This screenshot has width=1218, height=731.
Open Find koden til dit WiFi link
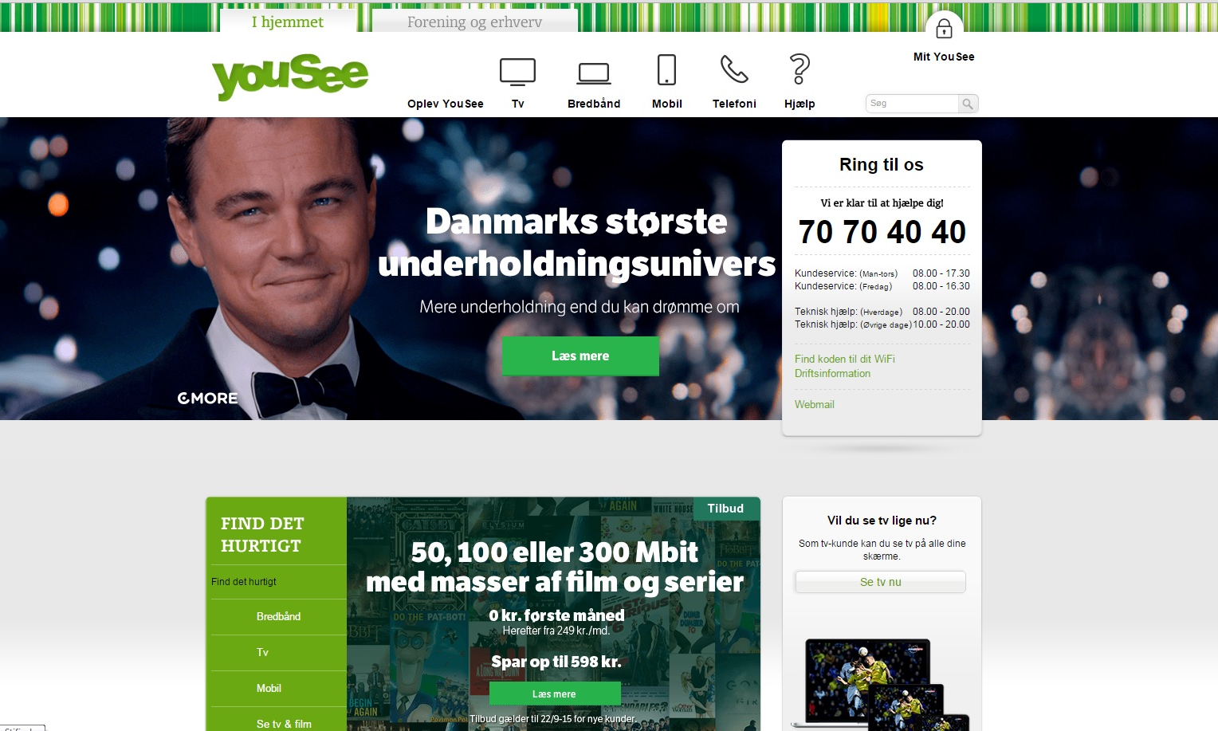(845, 359)
